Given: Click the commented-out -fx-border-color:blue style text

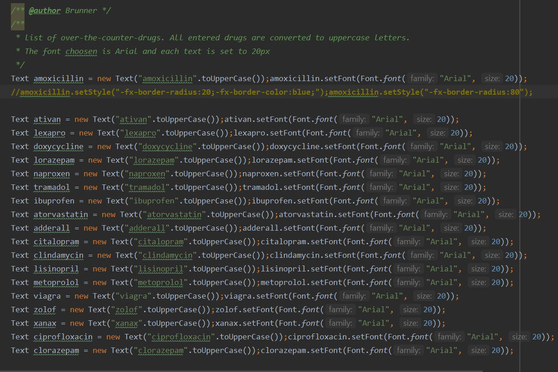Looking at the screenshot, I should click(265, 93).
